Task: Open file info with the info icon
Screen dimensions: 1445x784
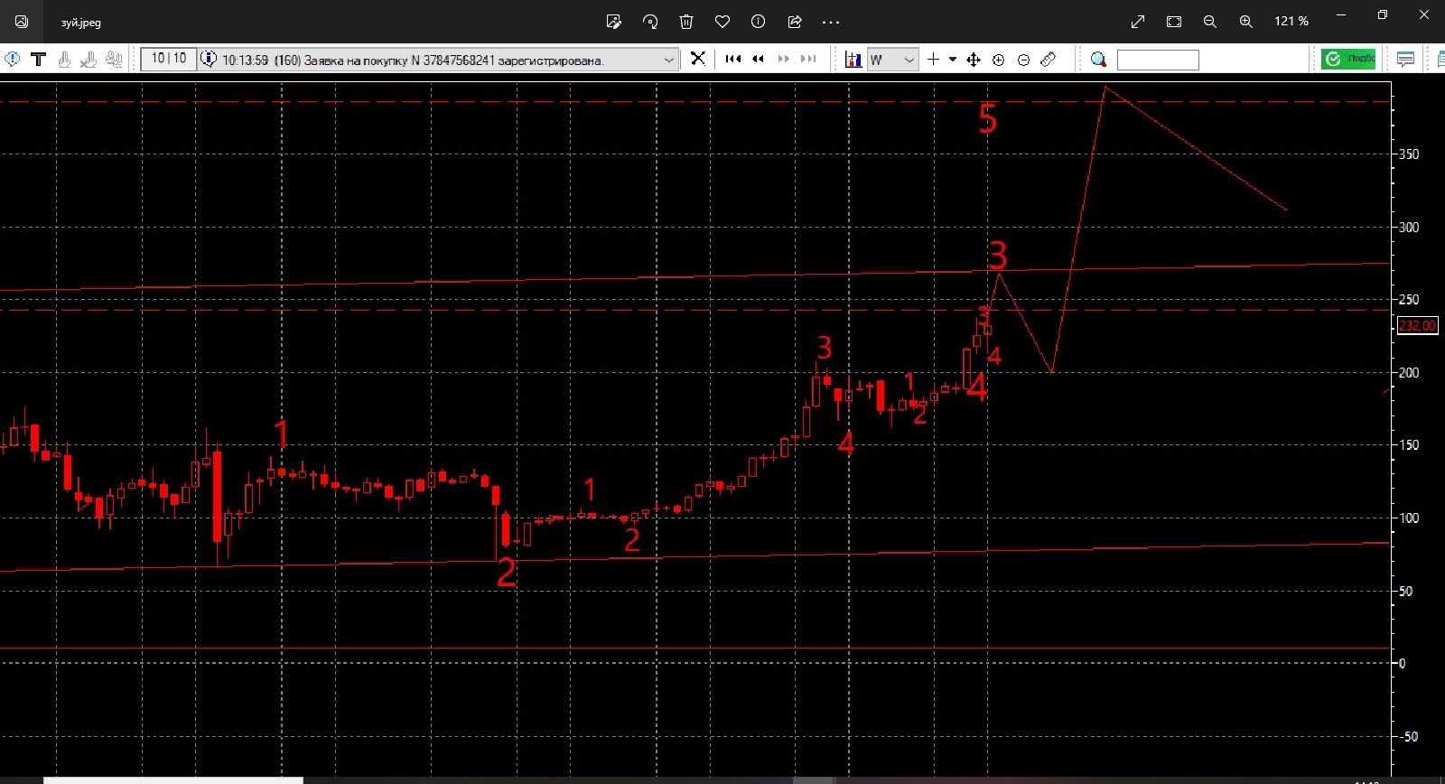Action: (759, 22)
